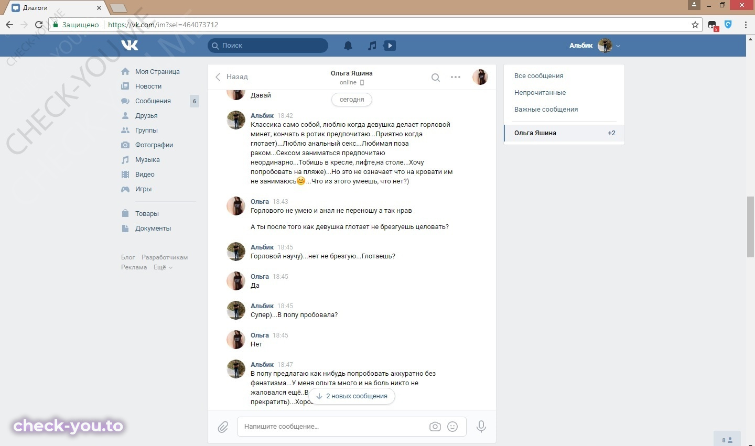The image size is (755, 446).
Task: Open the VK logo home link
Action: pos(130,46)
